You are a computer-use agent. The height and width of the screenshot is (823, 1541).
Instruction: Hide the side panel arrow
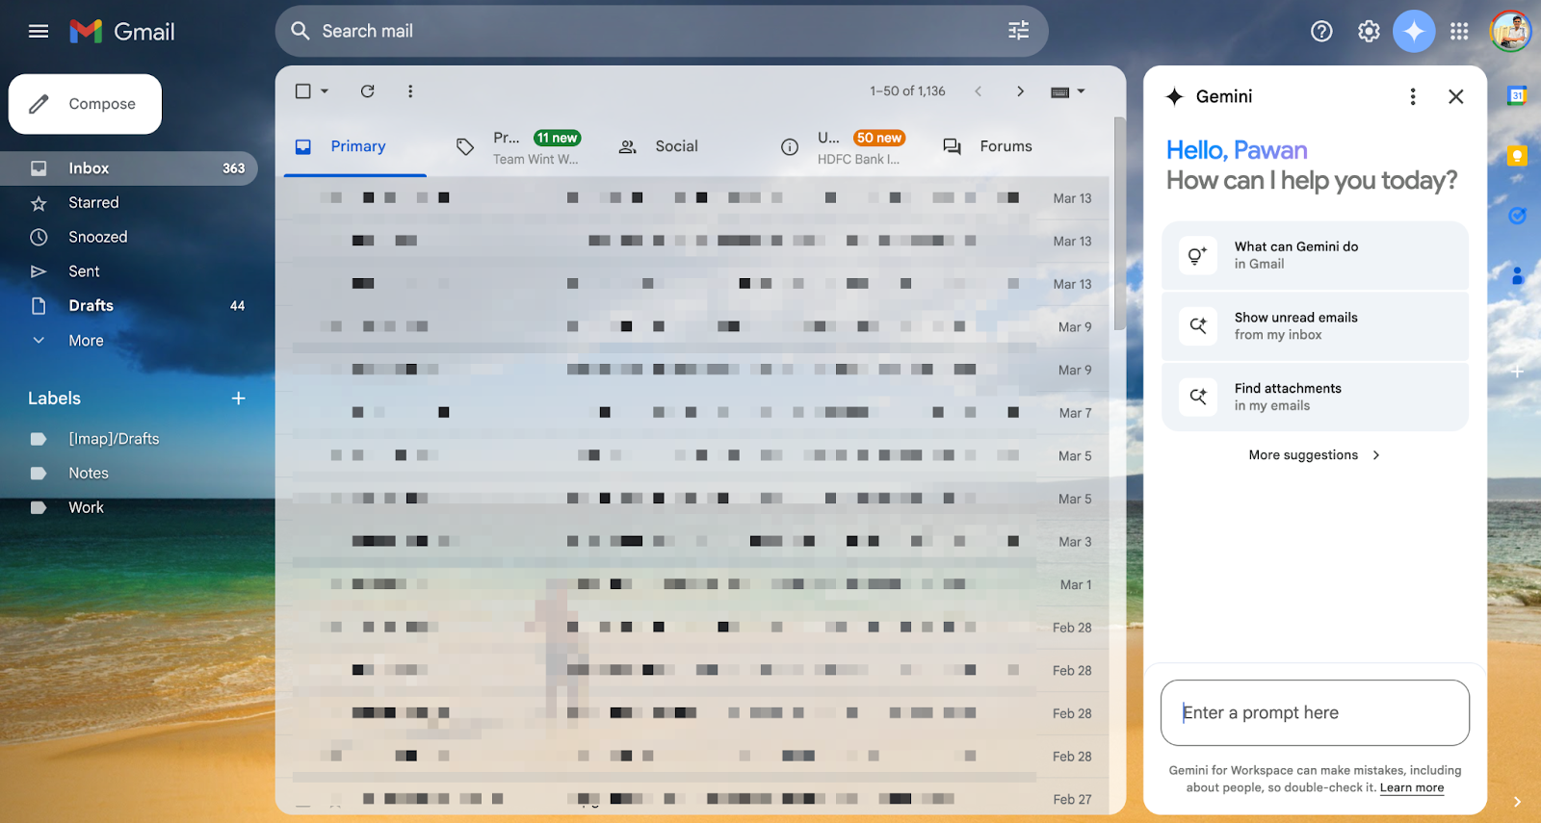click(1517, 802)
